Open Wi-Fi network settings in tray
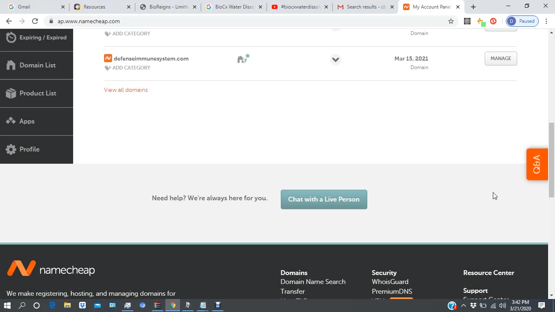555x312 pixels. point(493,305)
